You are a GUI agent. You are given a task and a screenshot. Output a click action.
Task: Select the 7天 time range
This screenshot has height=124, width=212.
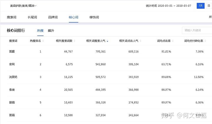pyautogui.click(x=200, y=6)
